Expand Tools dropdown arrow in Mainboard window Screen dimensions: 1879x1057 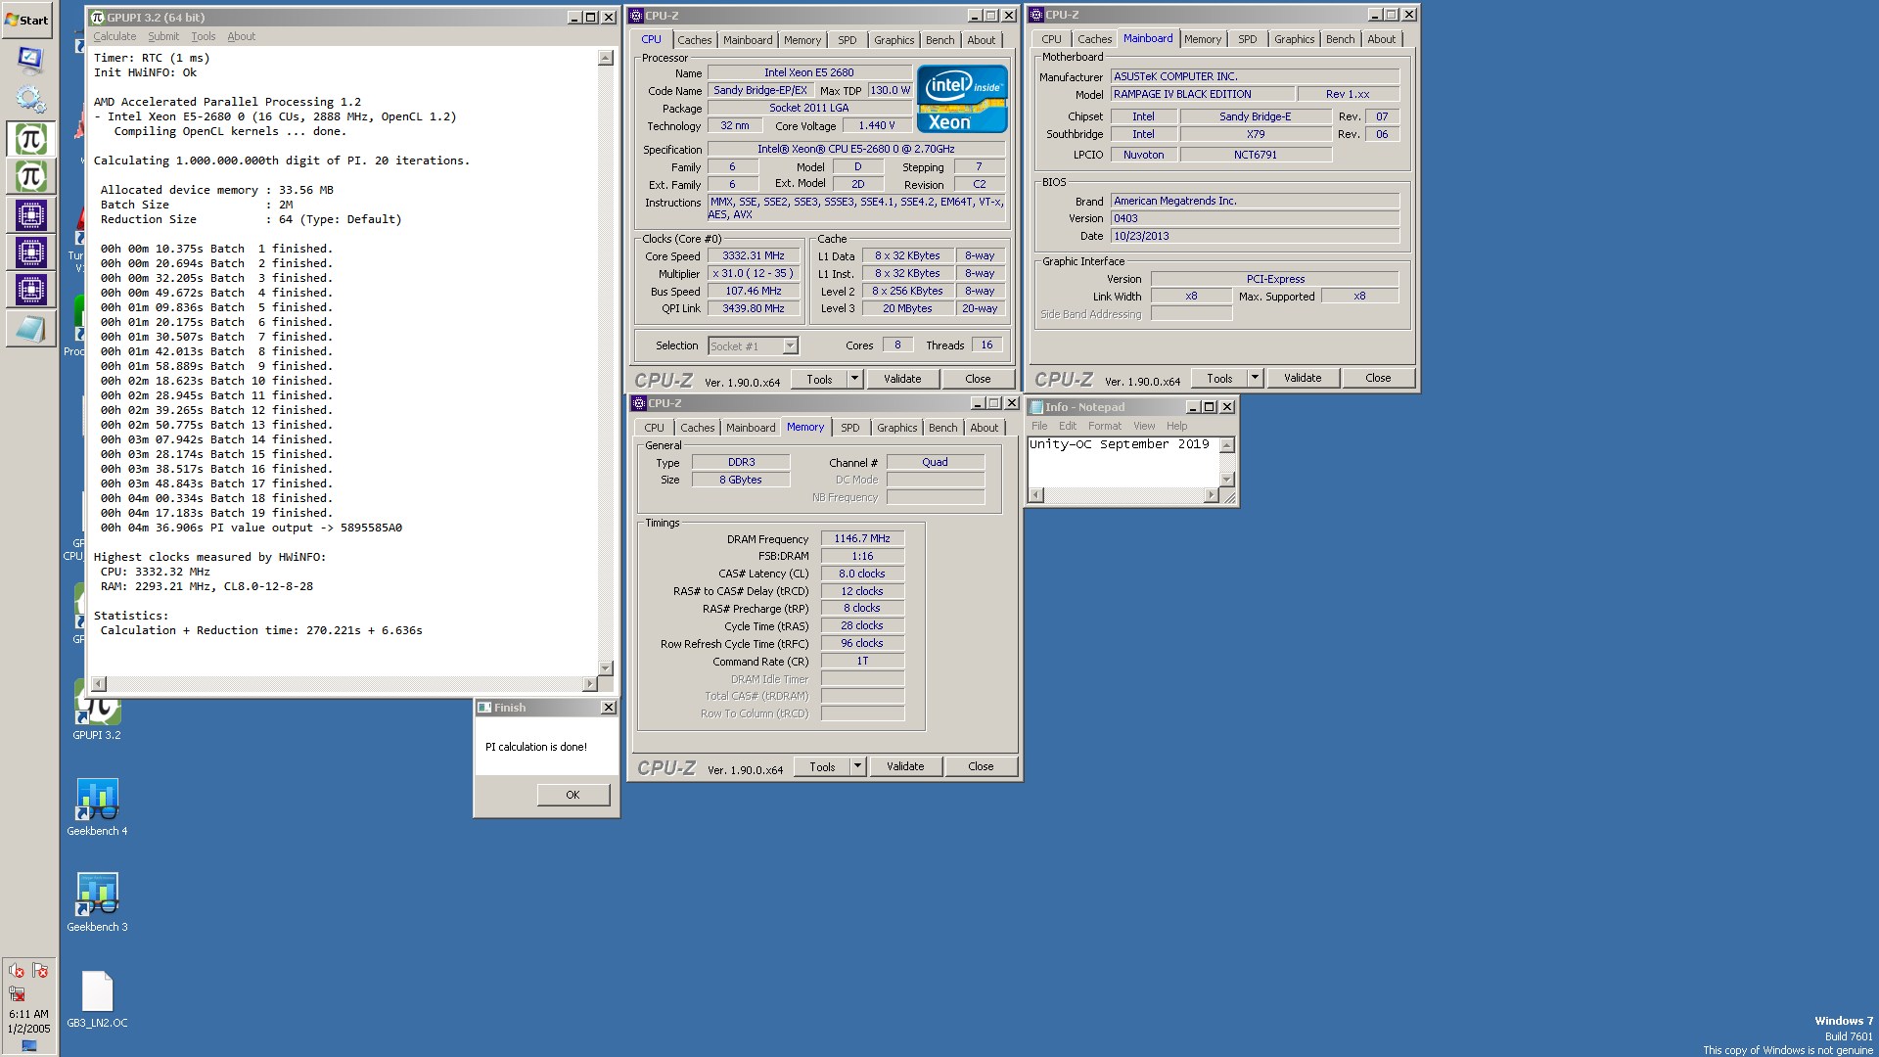(x=1255, y=378)
